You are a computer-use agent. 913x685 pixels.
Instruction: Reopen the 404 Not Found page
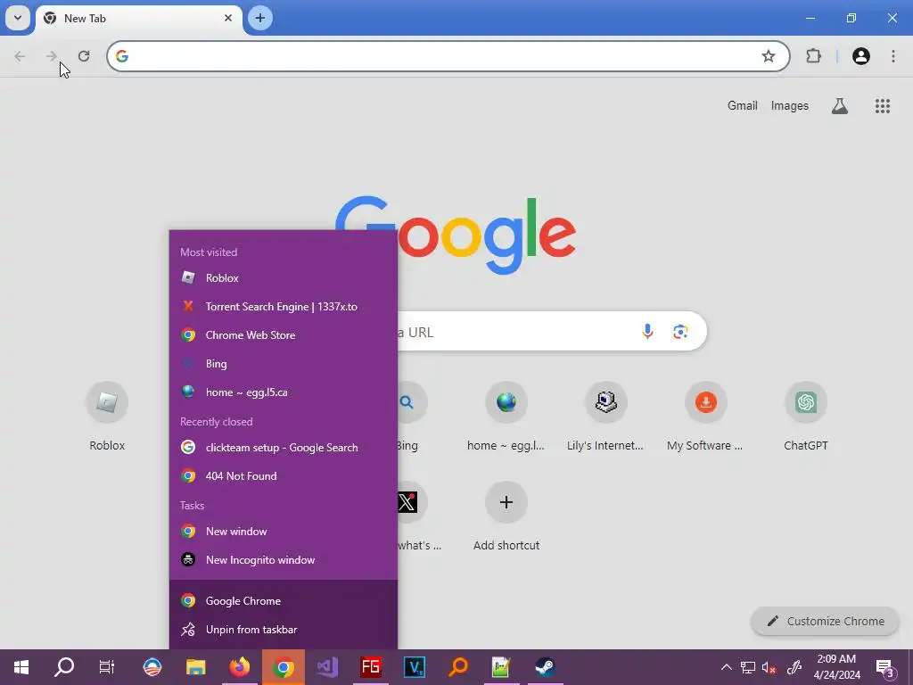(284, 476)
